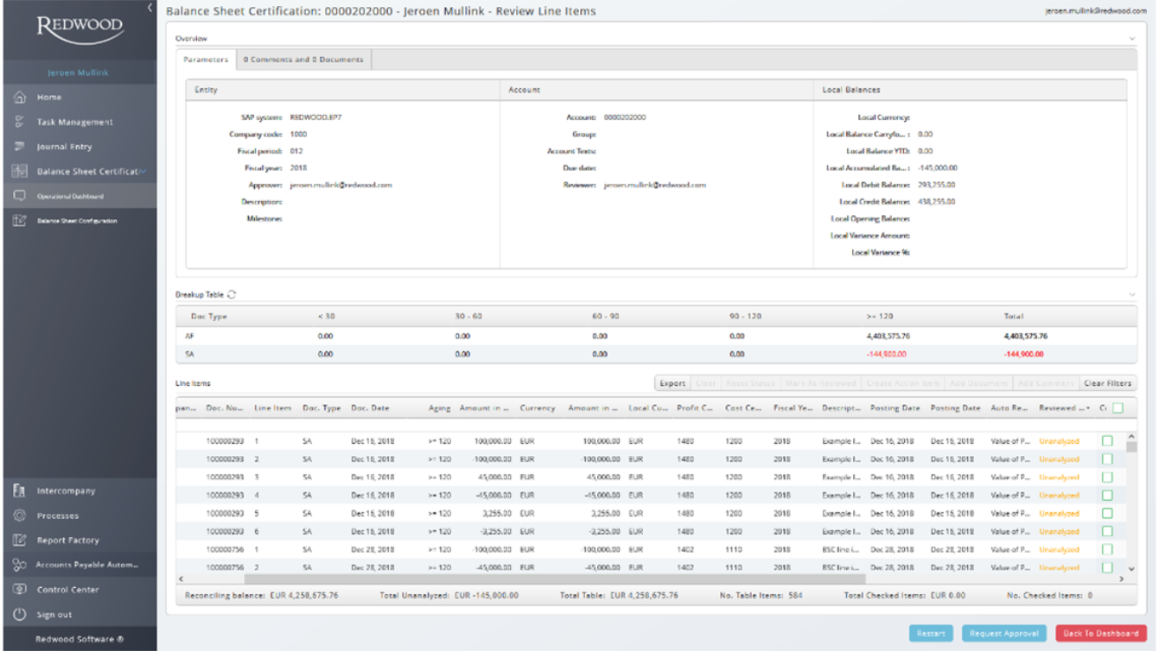Click the Jeroen Mullink name in the sidebar
This screenshot has width=1159, height=651.
point(78,73)
